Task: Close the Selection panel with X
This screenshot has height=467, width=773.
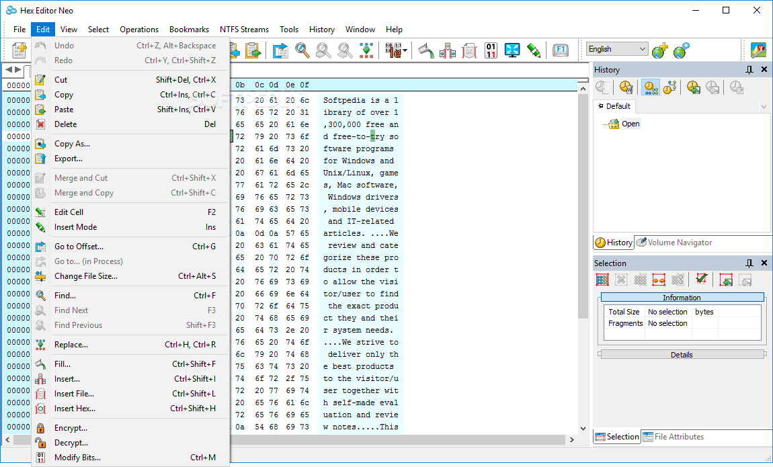Action: pos(764,263)
